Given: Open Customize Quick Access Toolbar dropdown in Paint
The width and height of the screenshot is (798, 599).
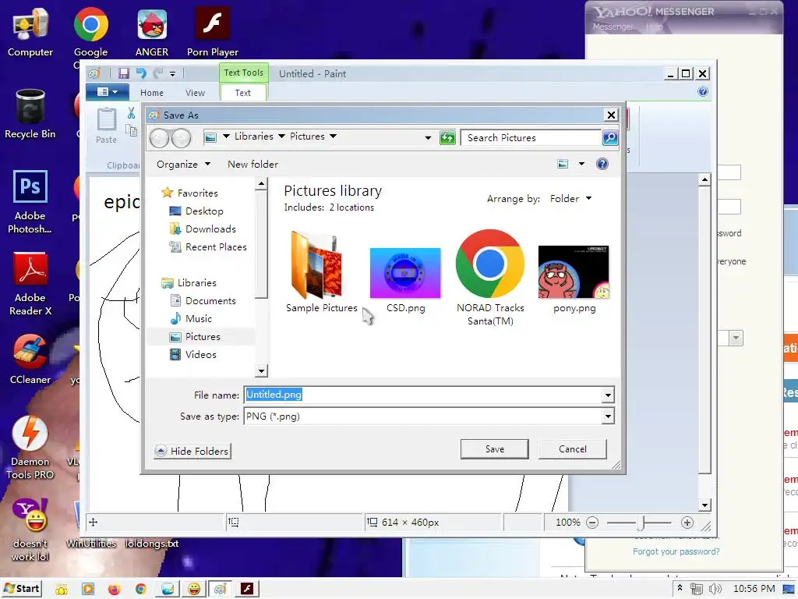Looking at the screenshot, I should coord(172,74).
